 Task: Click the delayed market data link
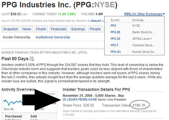(x=96, y=21)
